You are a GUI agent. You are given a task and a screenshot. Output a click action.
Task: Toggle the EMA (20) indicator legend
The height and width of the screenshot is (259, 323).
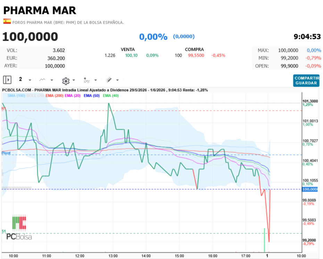pos(73,96)
